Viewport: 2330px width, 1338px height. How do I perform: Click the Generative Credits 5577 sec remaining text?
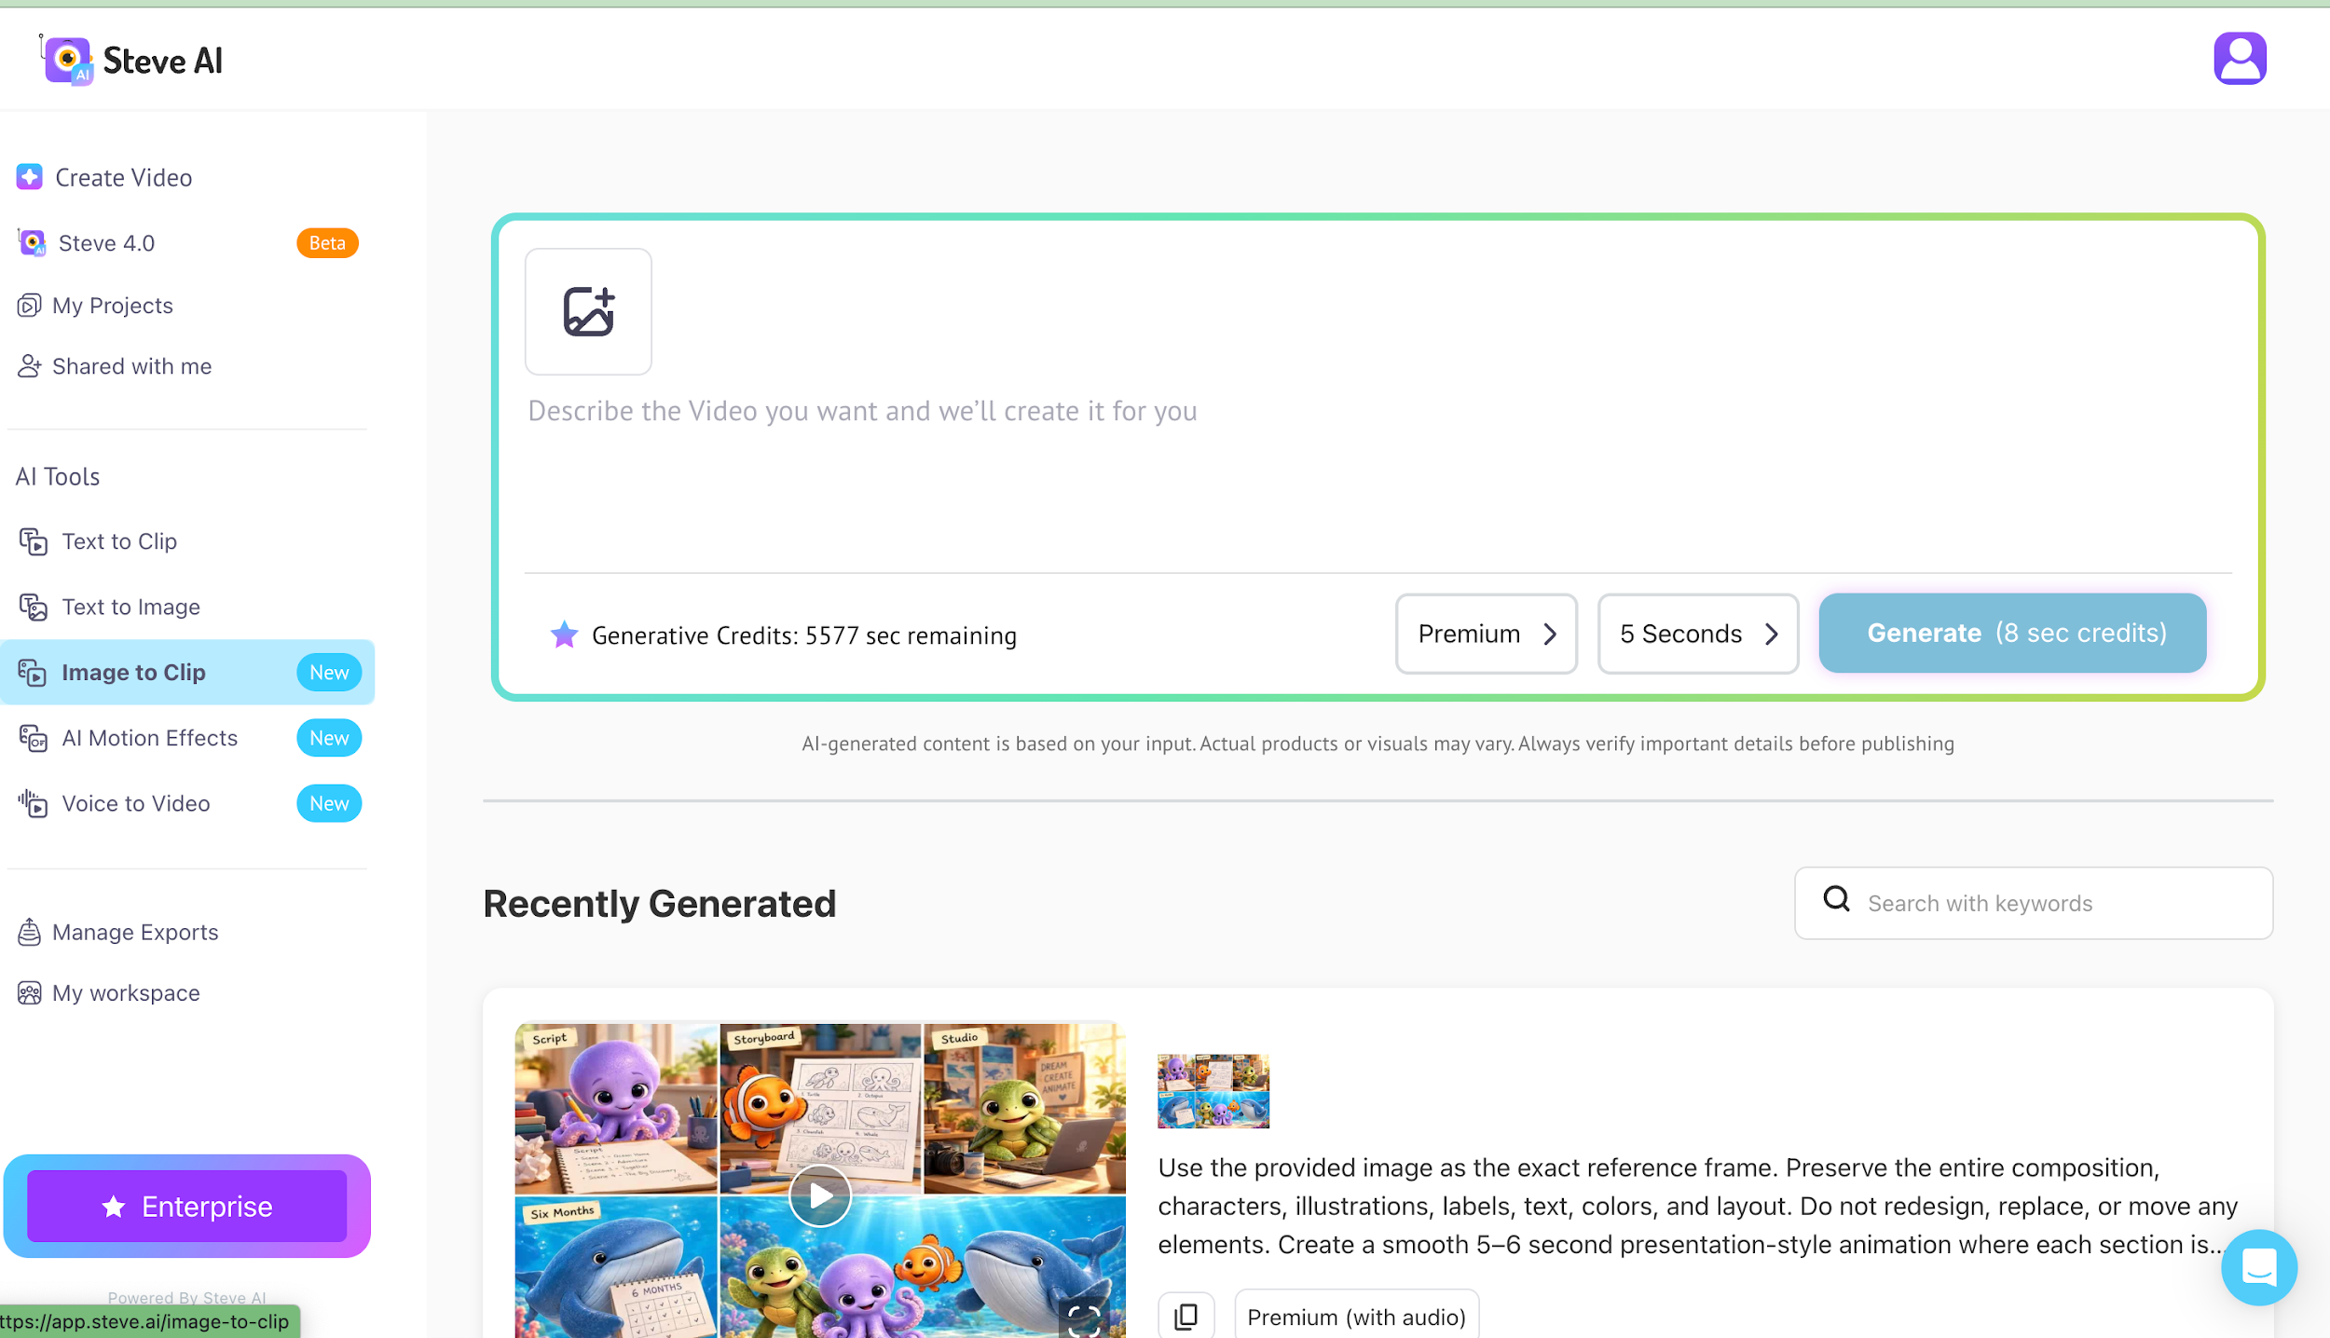pyautogui.click(x=803, y=635)
